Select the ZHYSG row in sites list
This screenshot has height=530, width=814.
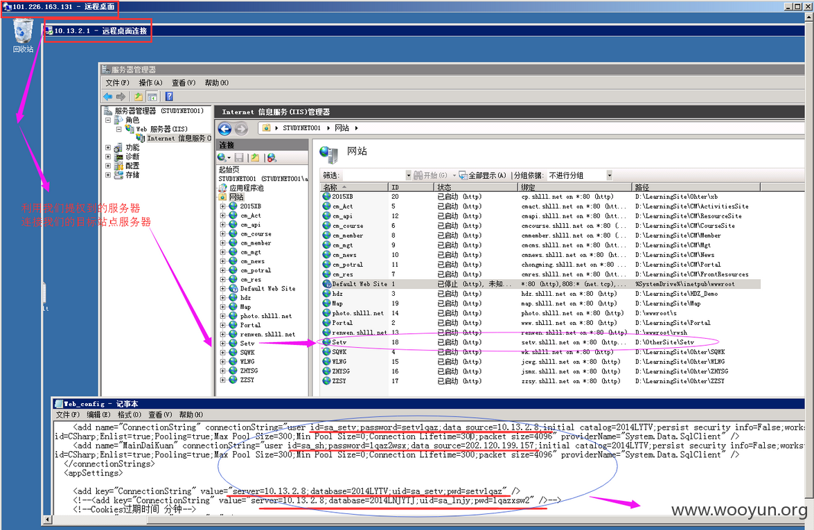(x=540, y=371)
